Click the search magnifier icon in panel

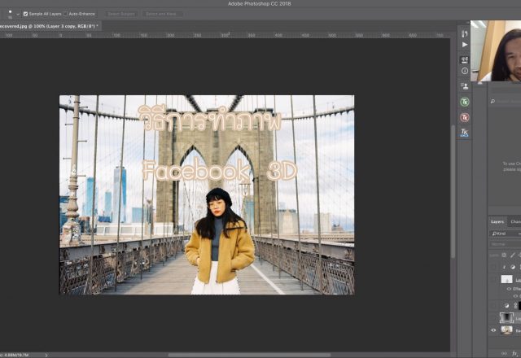point(493,101)
